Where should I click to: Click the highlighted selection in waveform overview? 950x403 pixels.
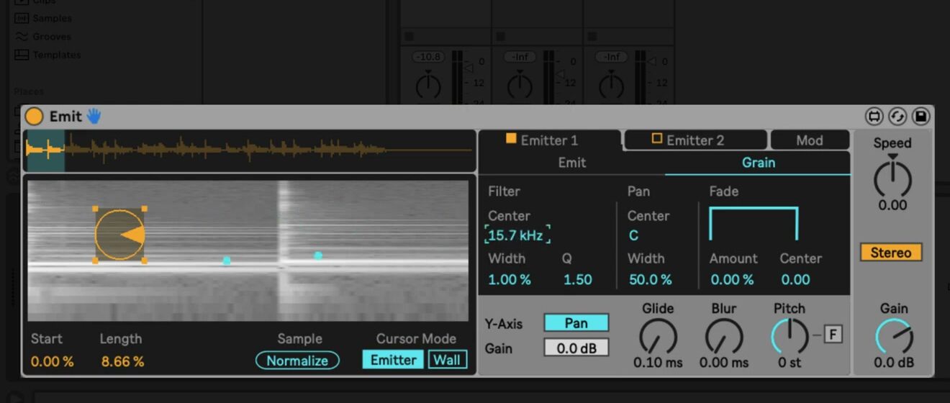(45, 150)
